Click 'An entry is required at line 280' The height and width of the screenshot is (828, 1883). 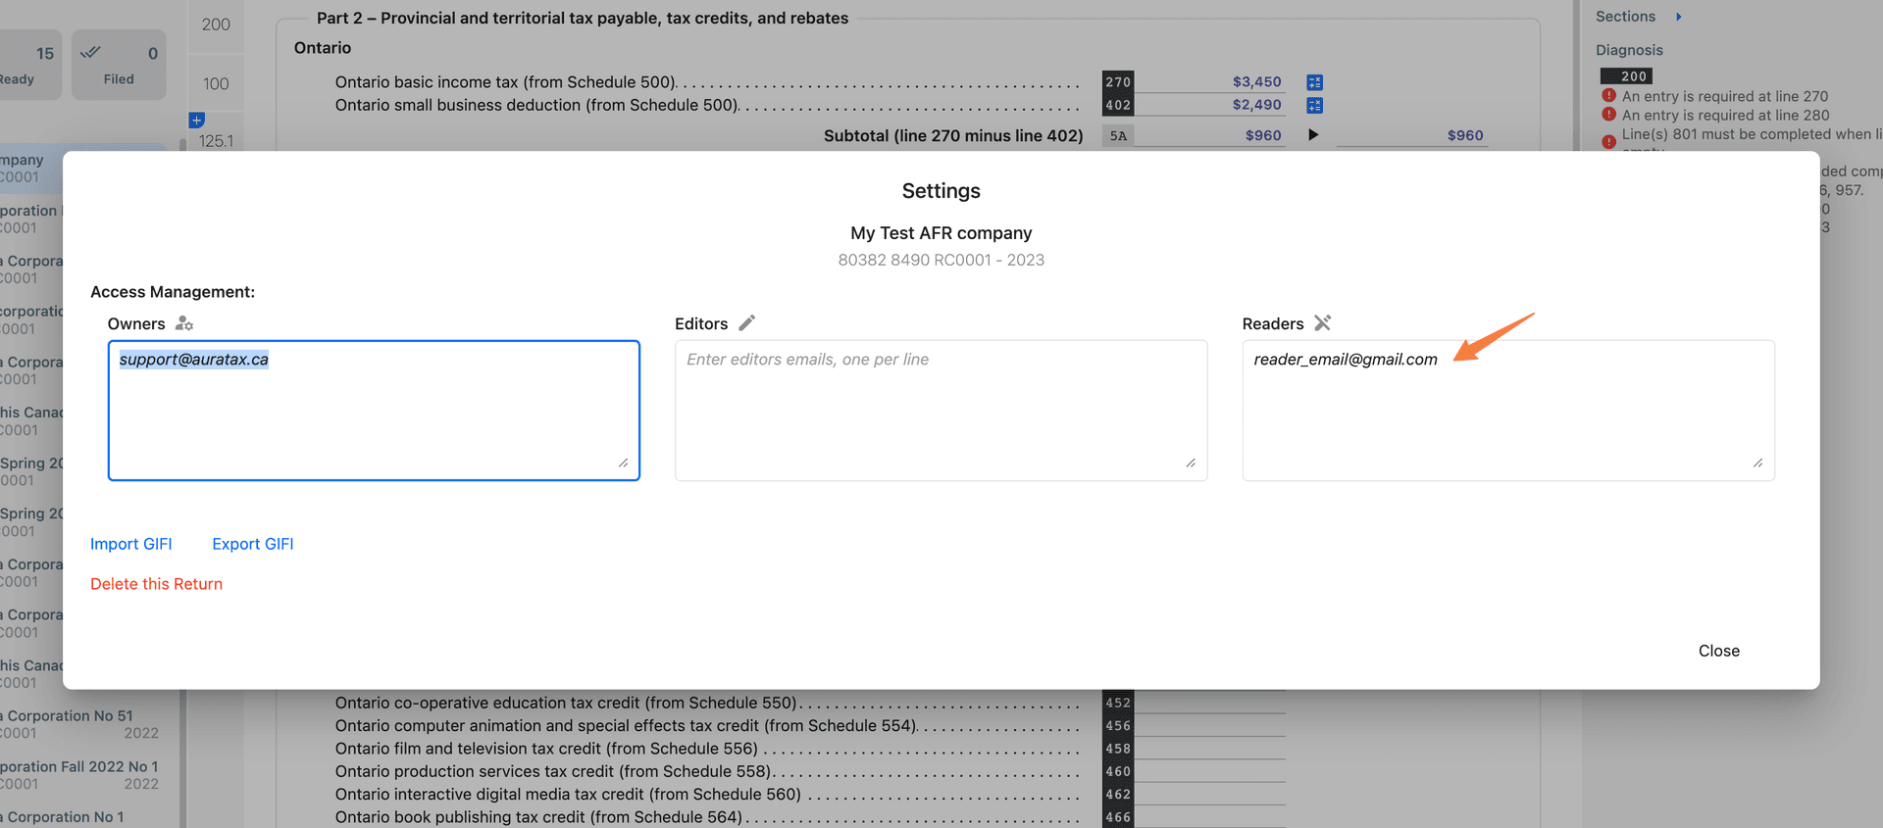[x=1725, y=115]
